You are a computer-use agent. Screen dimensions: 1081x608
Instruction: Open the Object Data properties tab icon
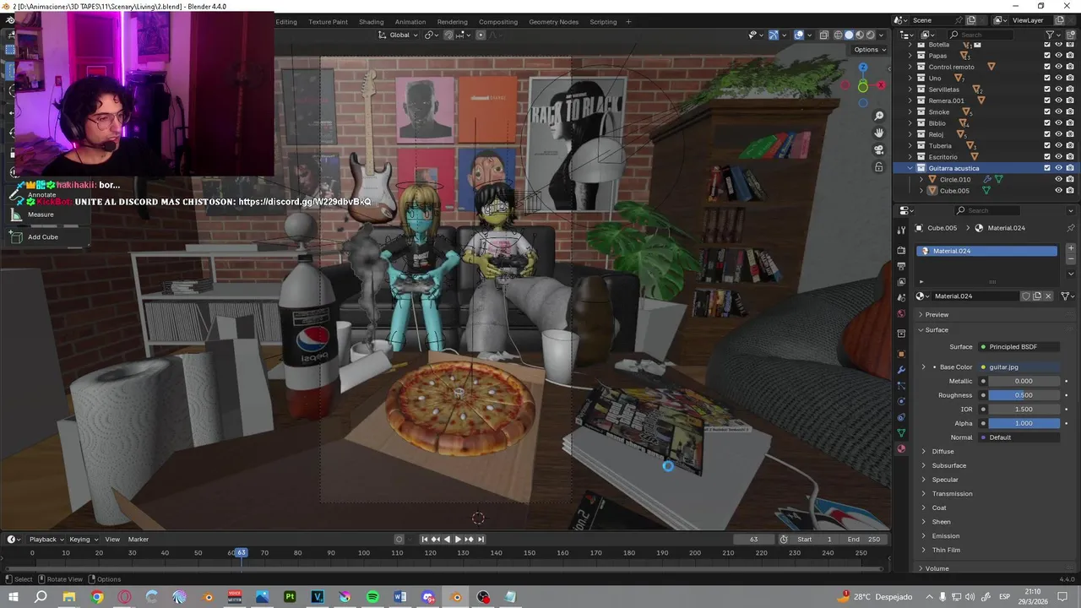pos(901,433)
